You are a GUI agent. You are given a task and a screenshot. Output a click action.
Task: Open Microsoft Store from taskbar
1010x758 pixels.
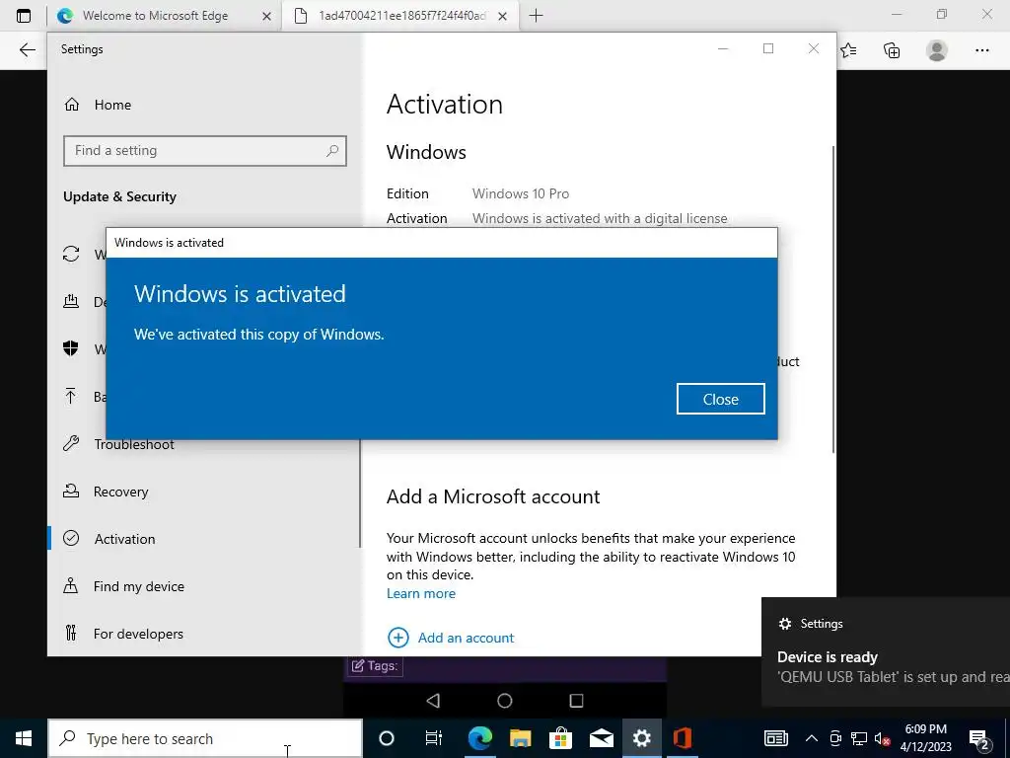[561, 738]
